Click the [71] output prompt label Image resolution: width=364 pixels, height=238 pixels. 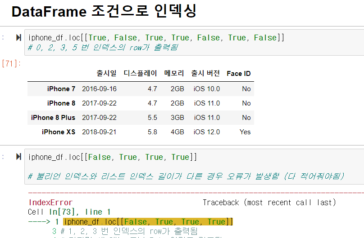point(11,63)
